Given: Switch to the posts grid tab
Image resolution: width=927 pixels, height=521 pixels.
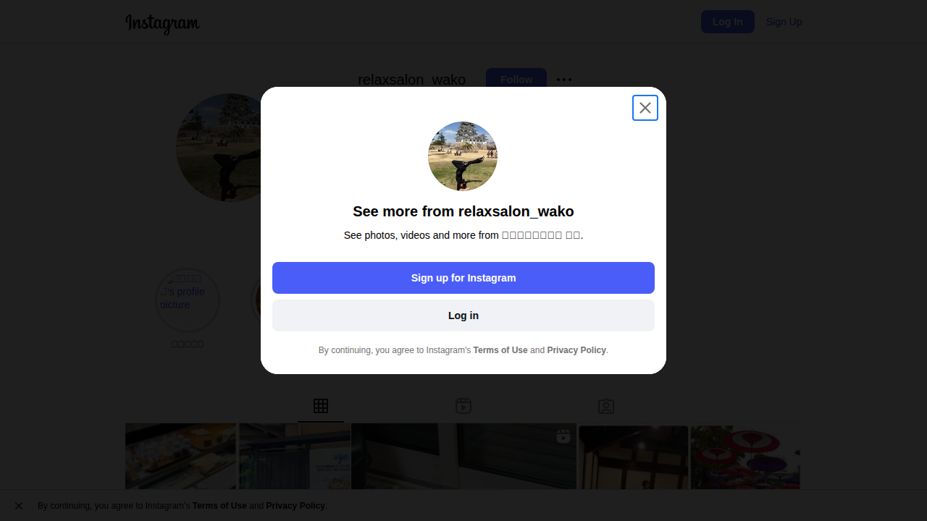Looking at the screenshot, I should coord(321,406).
